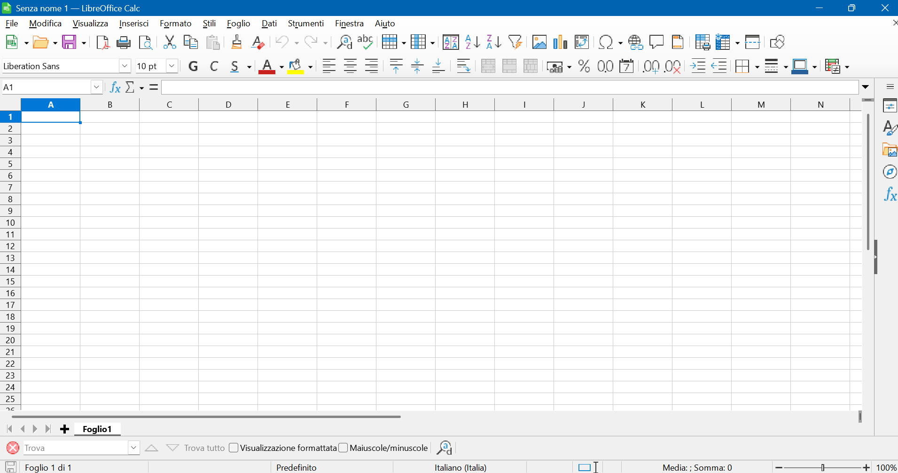Enable Visualizzazione formattata checkbox
The image size is (898, 473).
tap(234, 448)
